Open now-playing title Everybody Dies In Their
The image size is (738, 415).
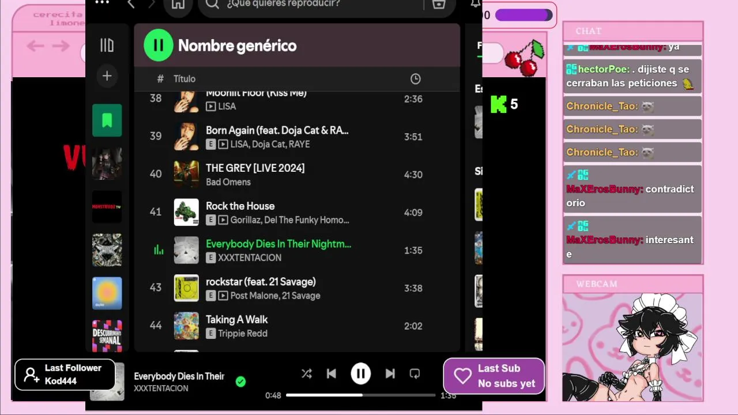click(x=179, y=376)
